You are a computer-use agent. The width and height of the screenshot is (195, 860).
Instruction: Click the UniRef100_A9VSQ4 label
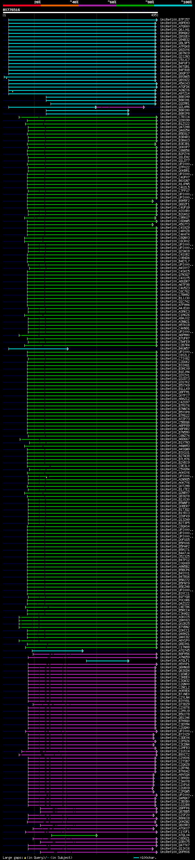[x=175, y=775]
